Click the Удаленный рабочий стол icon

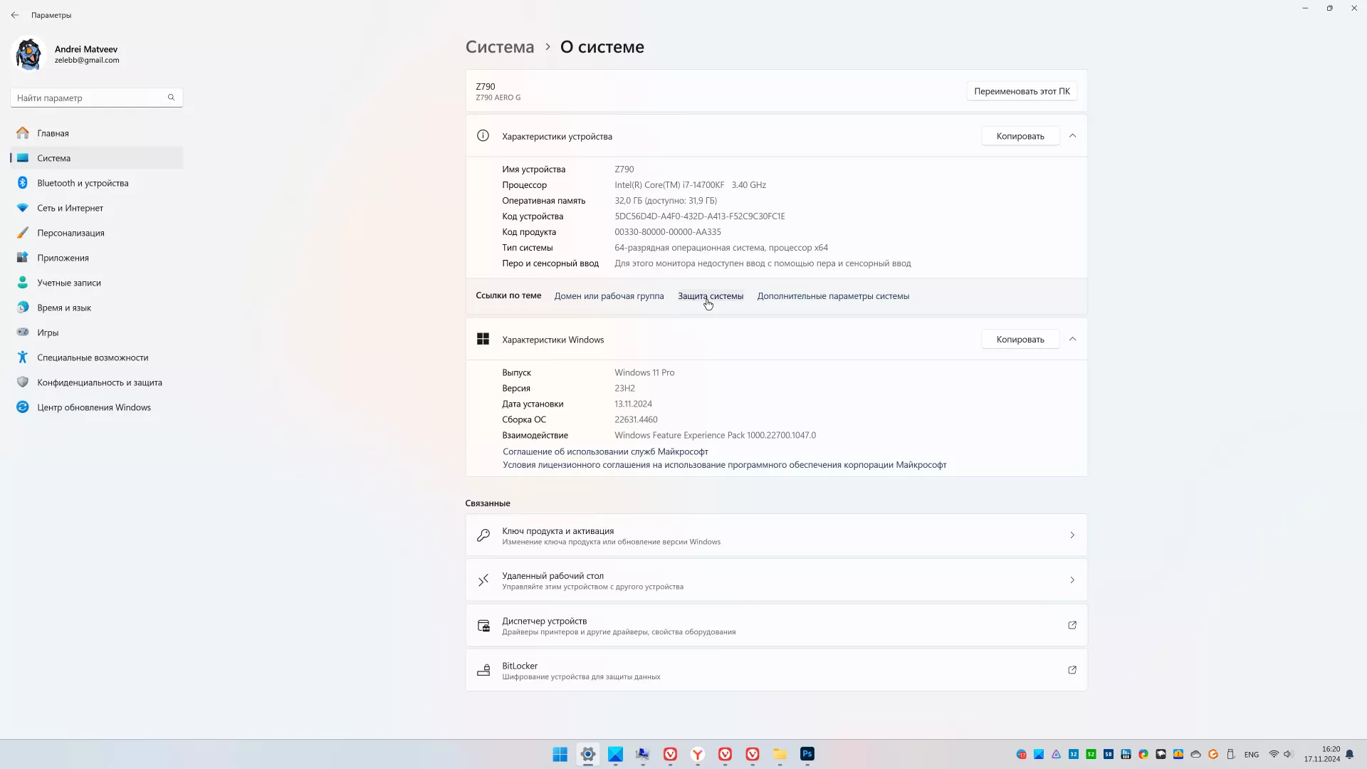tap(483, 580)
